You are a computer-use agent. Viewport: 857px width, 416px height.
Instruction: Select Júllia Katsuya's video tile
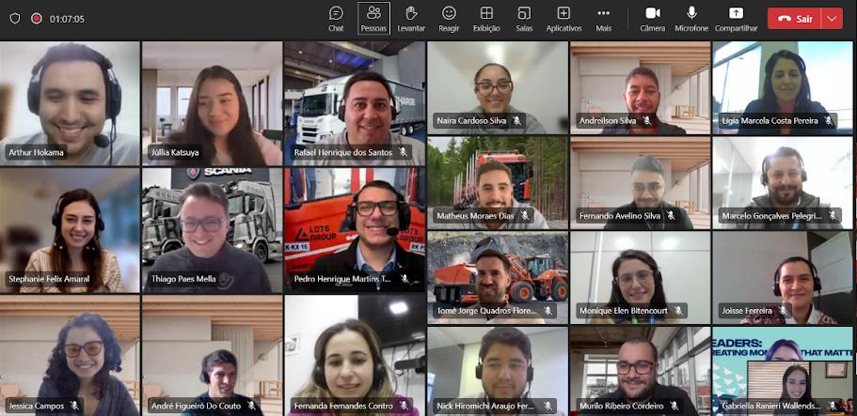pos(212,103)
